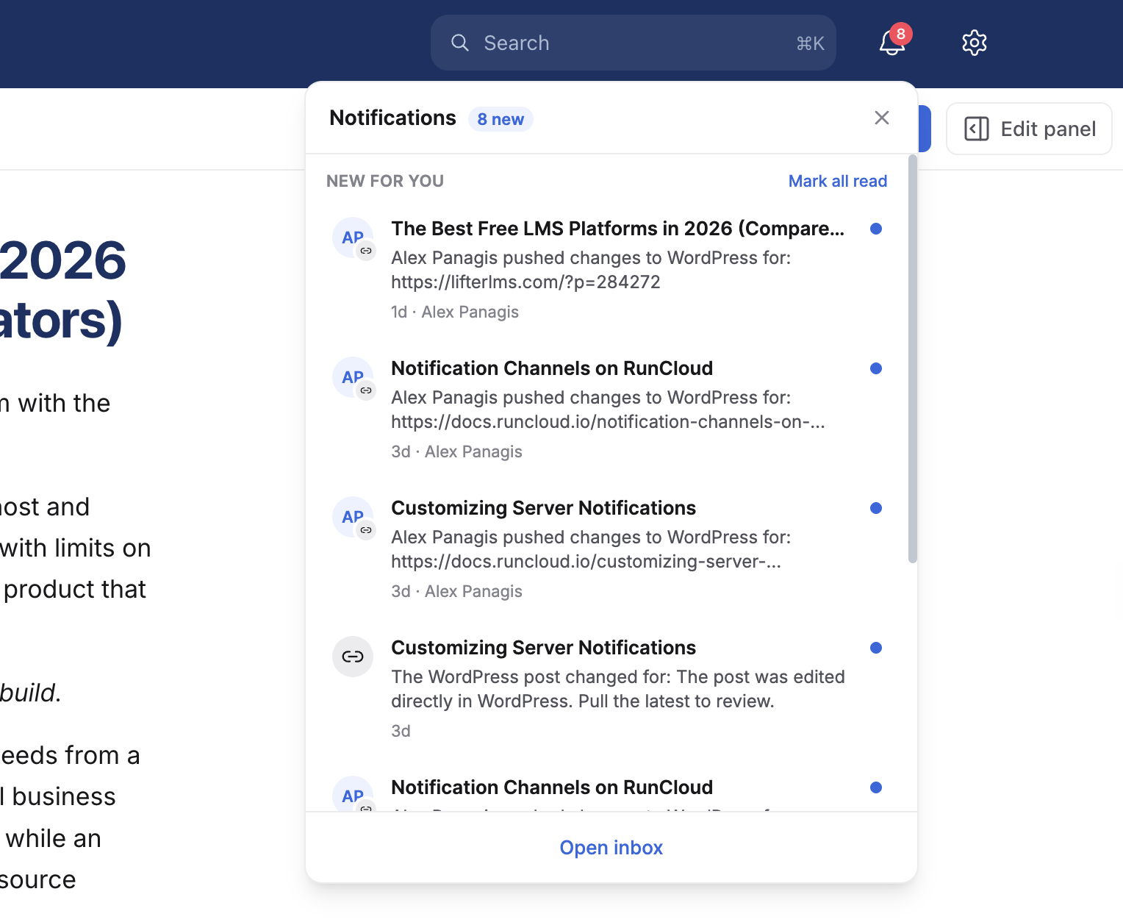Open the notifications bell icon

click(891, 43)
